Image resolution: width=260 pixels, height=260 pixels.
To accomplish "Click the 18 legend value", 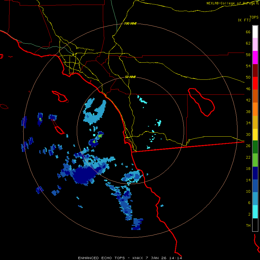I will click(248, 169).
